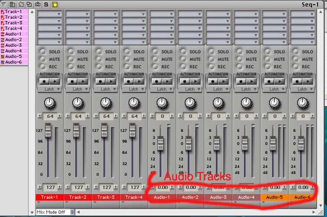
Task: Click the pan knob on Track-3 strip
Action: pos(105,102)
